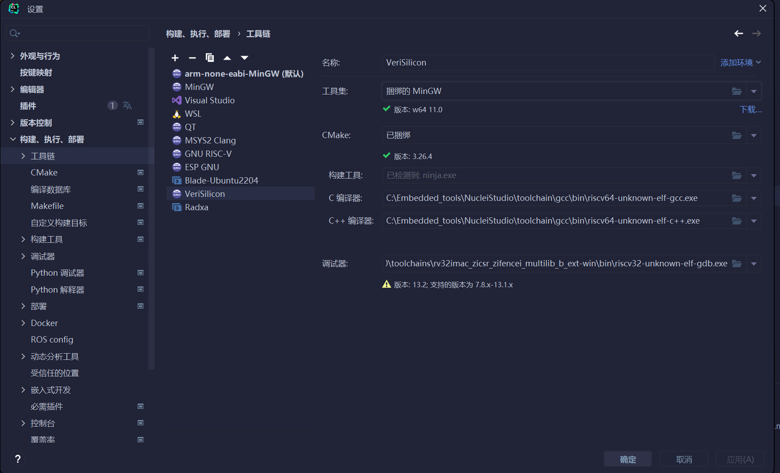Select the Radxa toolchain
This screenshot has width=780, height=473.
point(240,207)
